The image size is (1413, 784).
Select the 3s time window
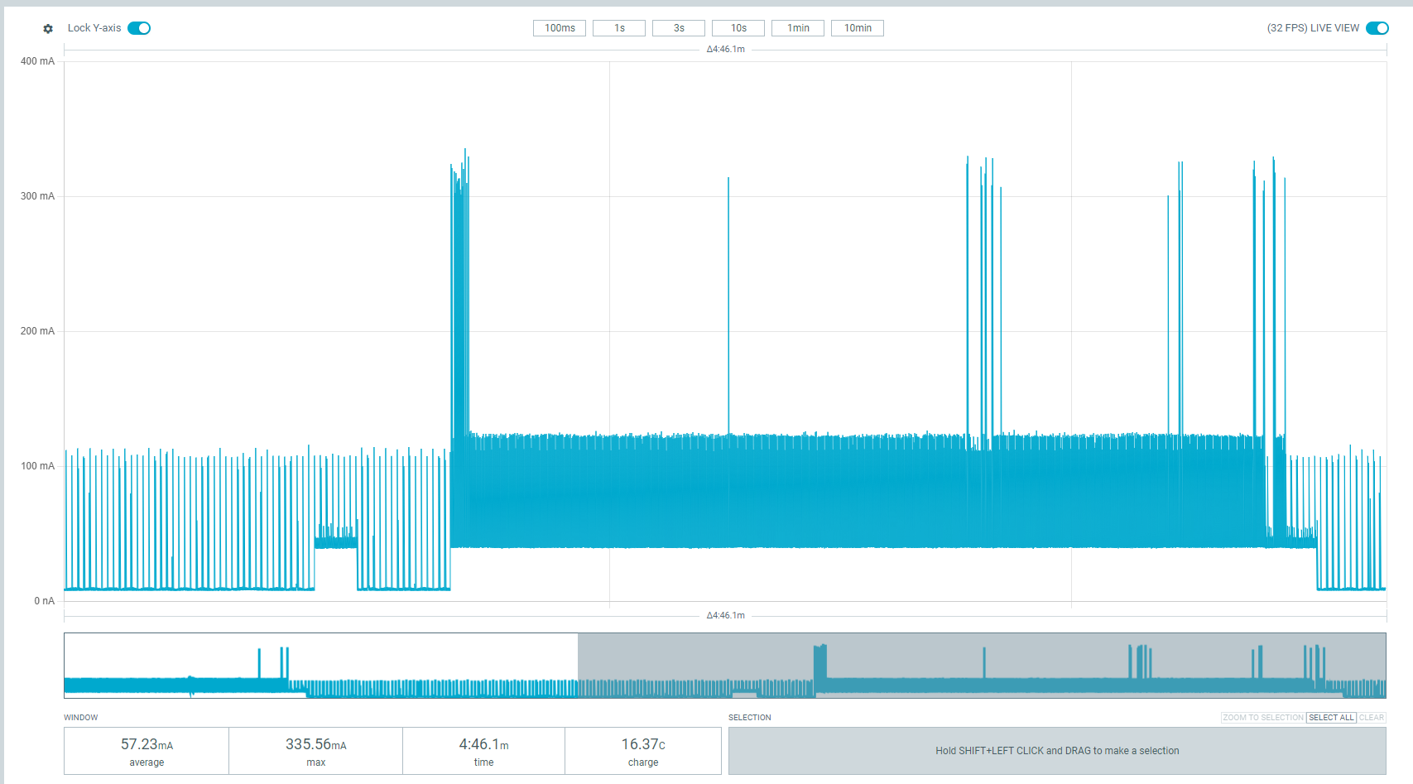(x=679, y=28)
